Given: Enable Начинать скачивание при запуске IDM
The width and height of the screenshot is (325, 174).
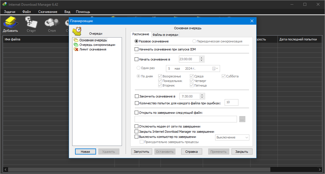Looking at the screenshot, I should pos(136,49).
